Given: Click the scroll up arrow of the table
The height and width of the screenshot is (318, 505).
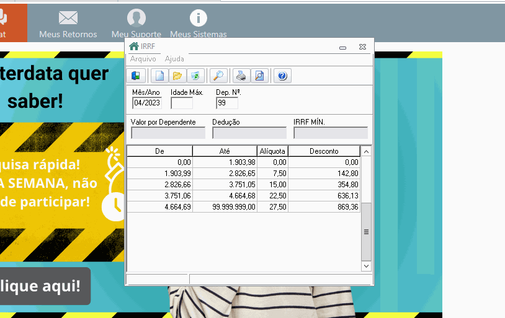Looking at the screenshot, I should (366, 151).
